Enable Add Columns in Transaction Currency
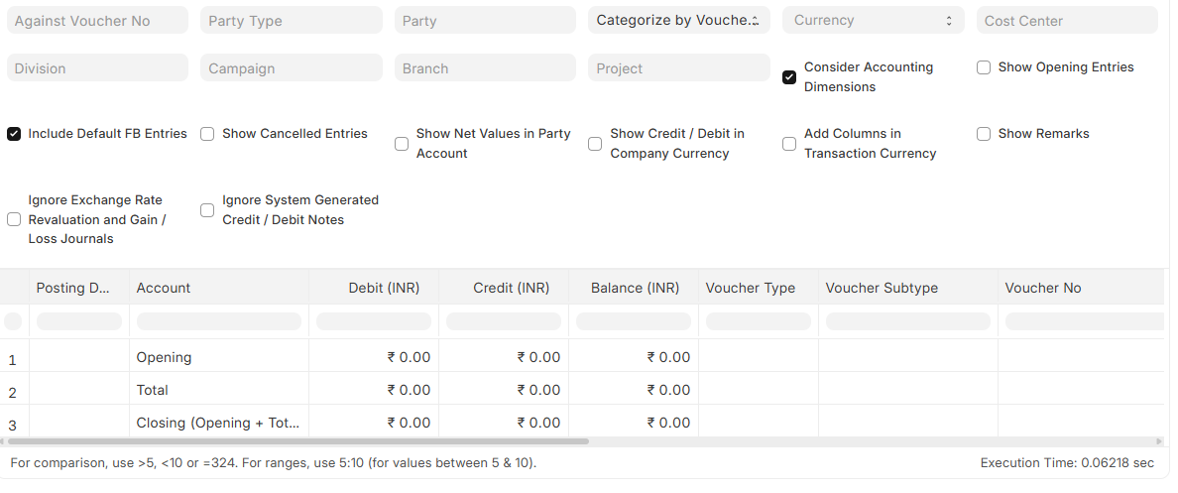Screen dimensions: 1178x493 point(789,144)
